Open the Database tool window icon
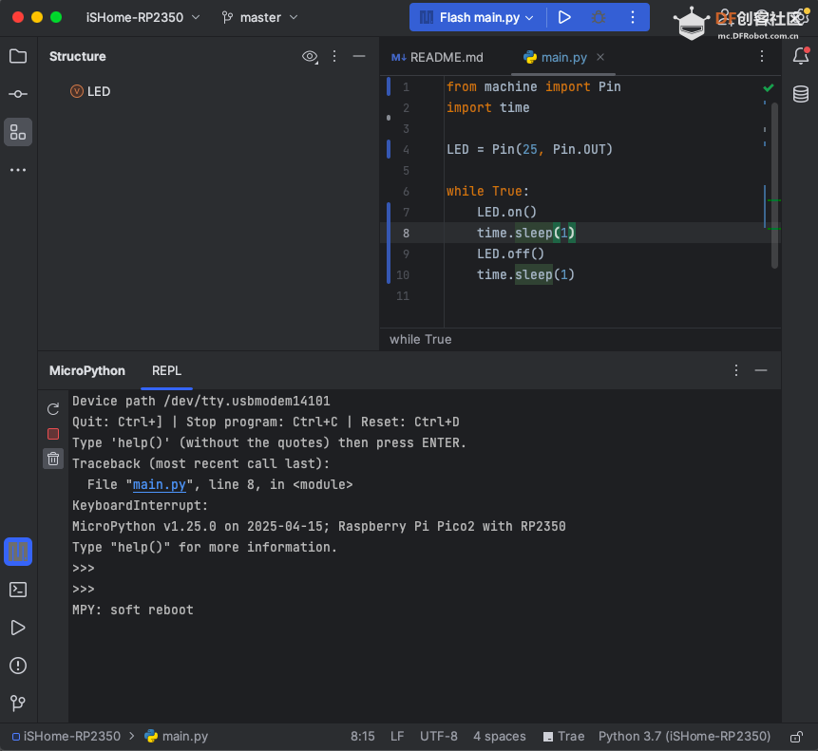This screenshot has width=818, height=751. pyautogui.click(x=801, y=94)
